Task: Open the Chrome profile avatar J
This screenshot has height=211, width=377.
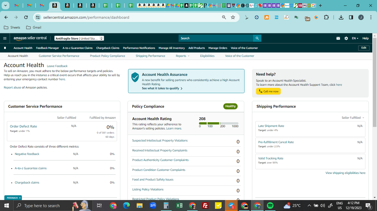Action: pos(361,17)
